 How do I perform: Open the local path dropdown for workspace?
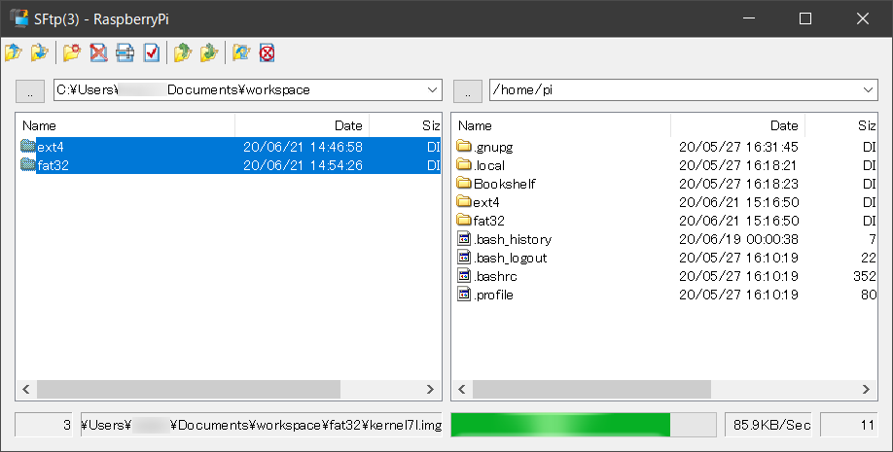(x=432, y=90)
